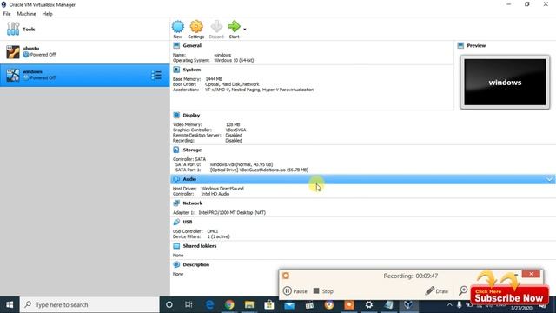Click the Storage section disk icon

coord(176,150)
